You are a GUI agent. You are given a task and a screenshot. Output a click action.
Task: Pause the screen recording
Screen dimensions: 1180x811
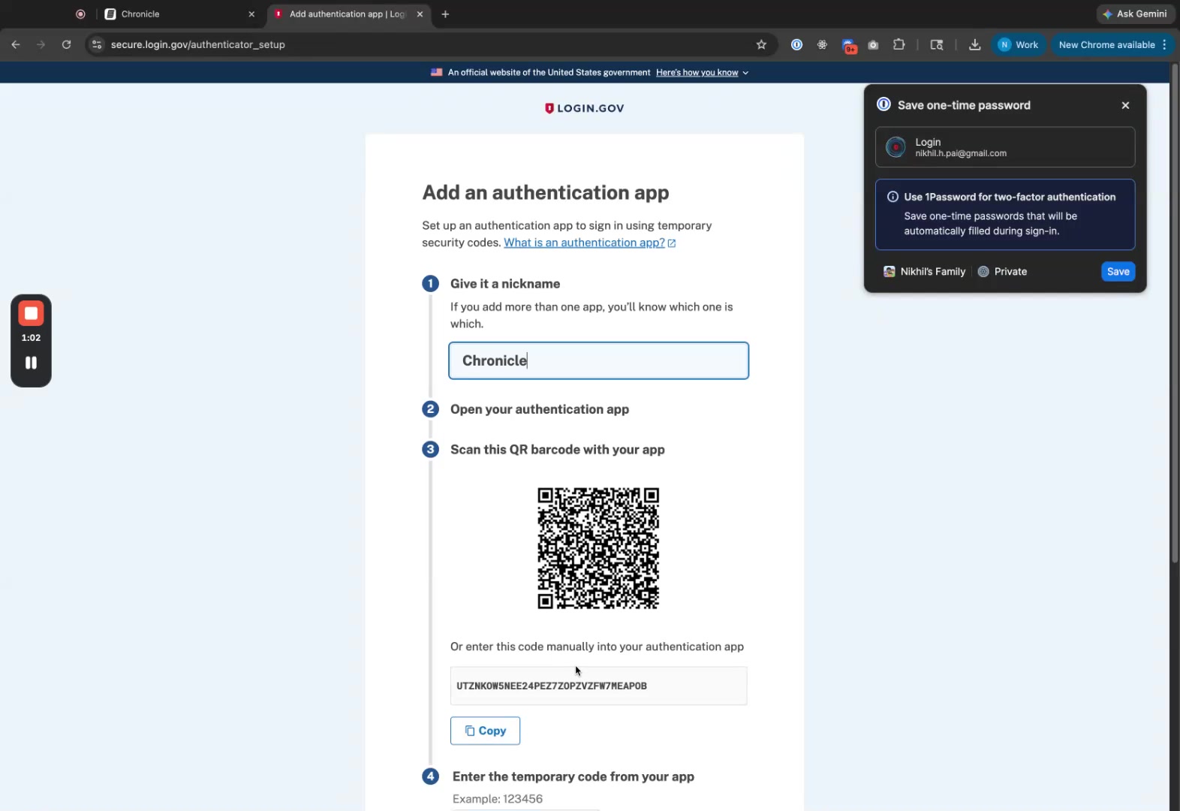pos(31,363)
